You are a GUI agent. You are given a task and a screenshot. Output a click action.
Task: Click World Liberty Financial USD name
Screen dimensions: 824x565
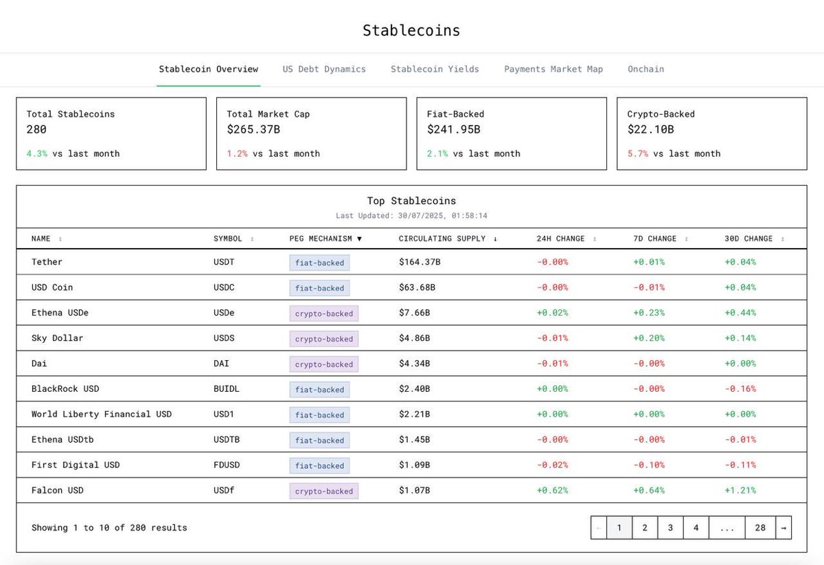coord(102,414)
